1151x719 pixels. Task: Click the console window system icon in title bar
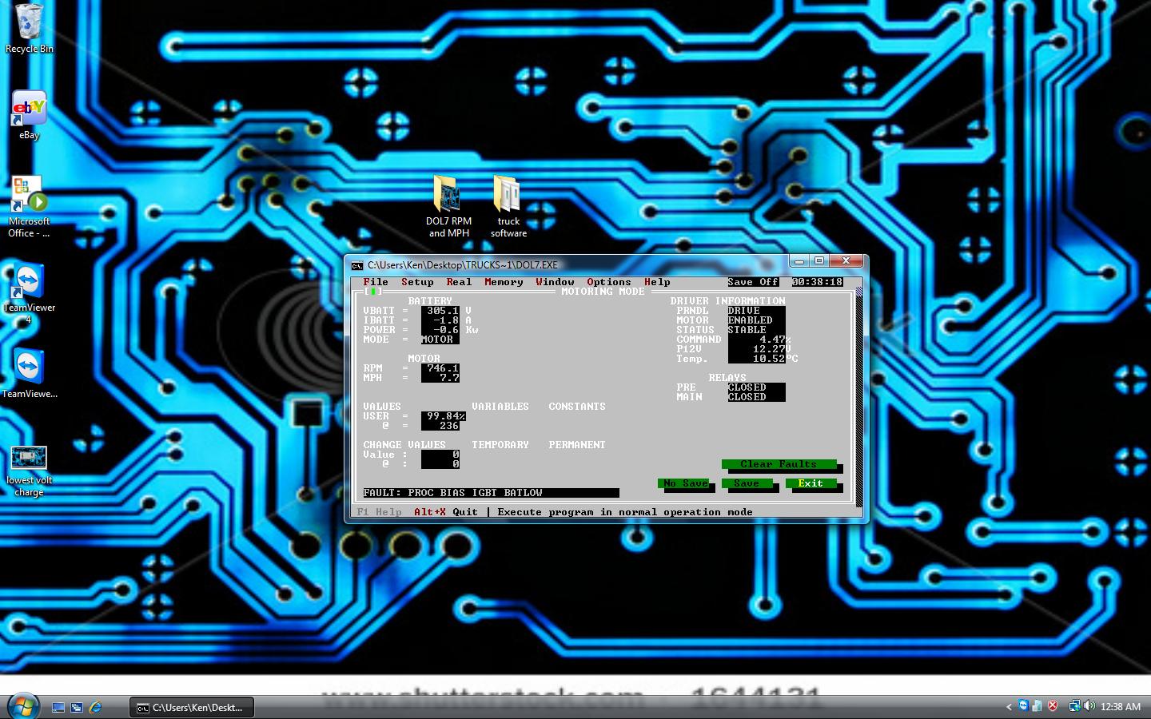(356, 265)
